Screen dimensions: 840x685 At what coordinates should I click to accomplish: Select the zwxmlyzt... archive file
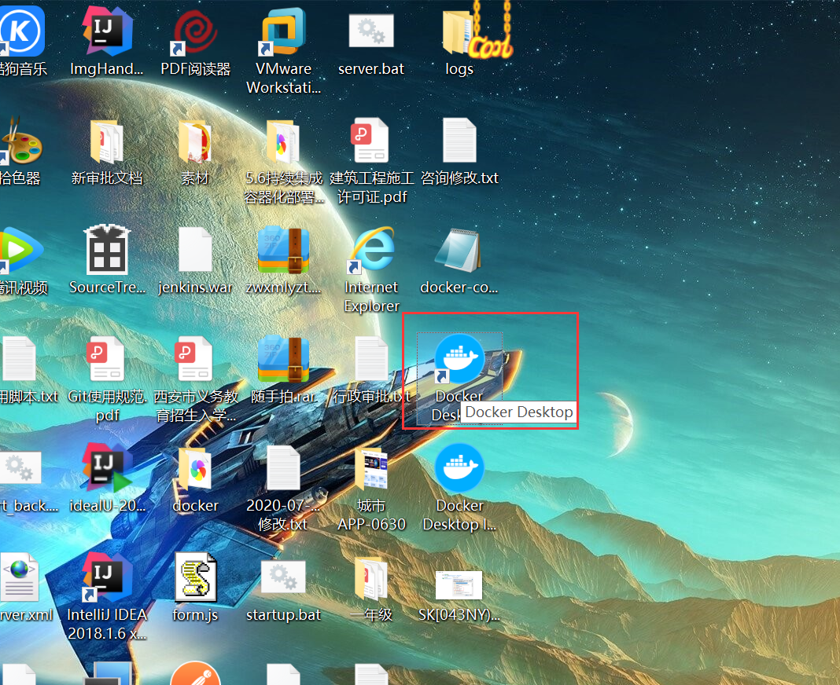(x=283, y=251)
